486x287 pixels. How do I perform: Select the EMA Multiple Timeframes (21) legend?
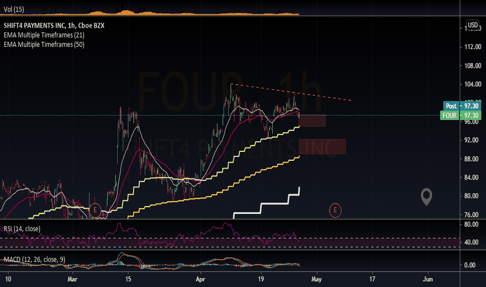[44, 35]
